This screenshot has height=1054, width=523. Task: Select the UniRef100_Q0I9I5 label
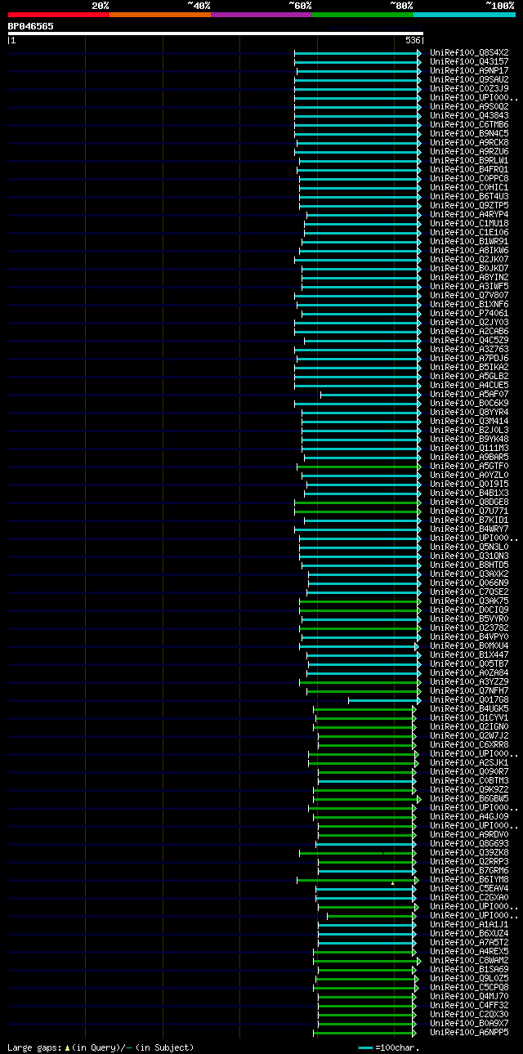click(x=469, y=484)
